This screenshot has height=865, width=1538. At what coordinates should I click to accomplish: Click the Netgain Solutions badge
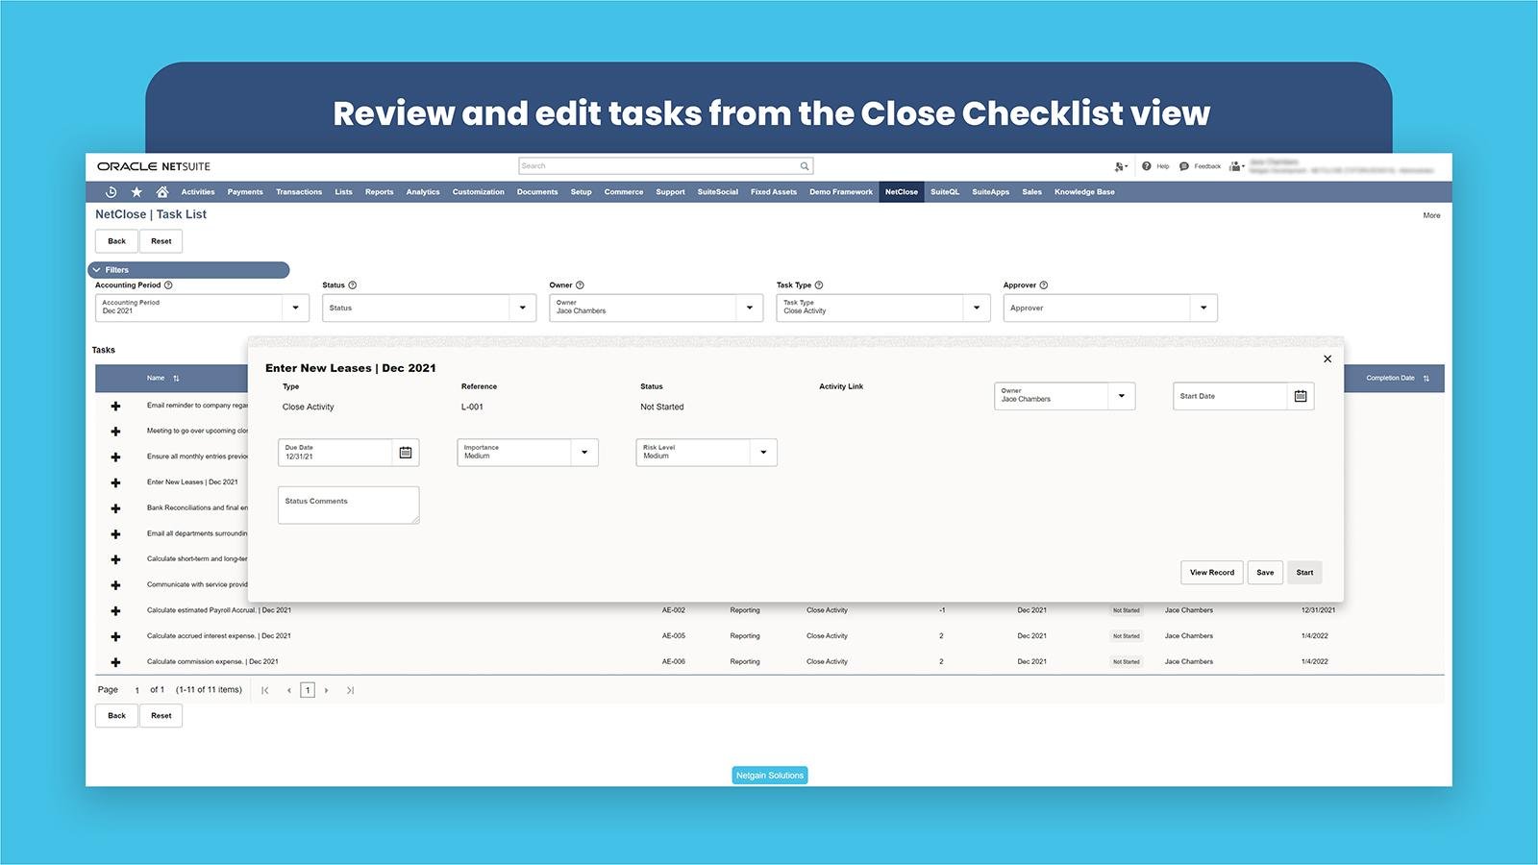[770, 776]
